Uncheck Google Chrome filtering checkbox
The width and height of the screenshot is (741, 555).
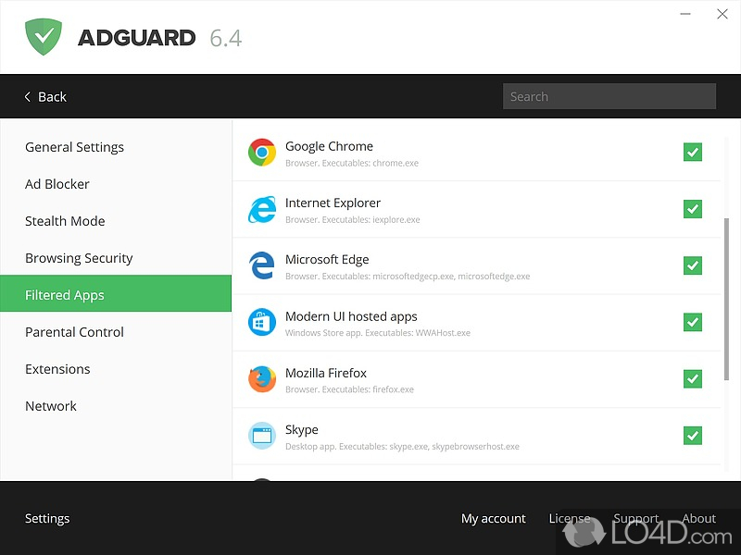[x=692, y=152]
